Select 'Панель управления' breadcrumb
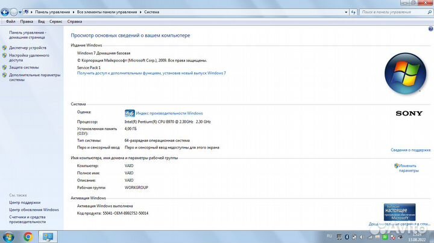434x243 pixels. click(52, 12)
